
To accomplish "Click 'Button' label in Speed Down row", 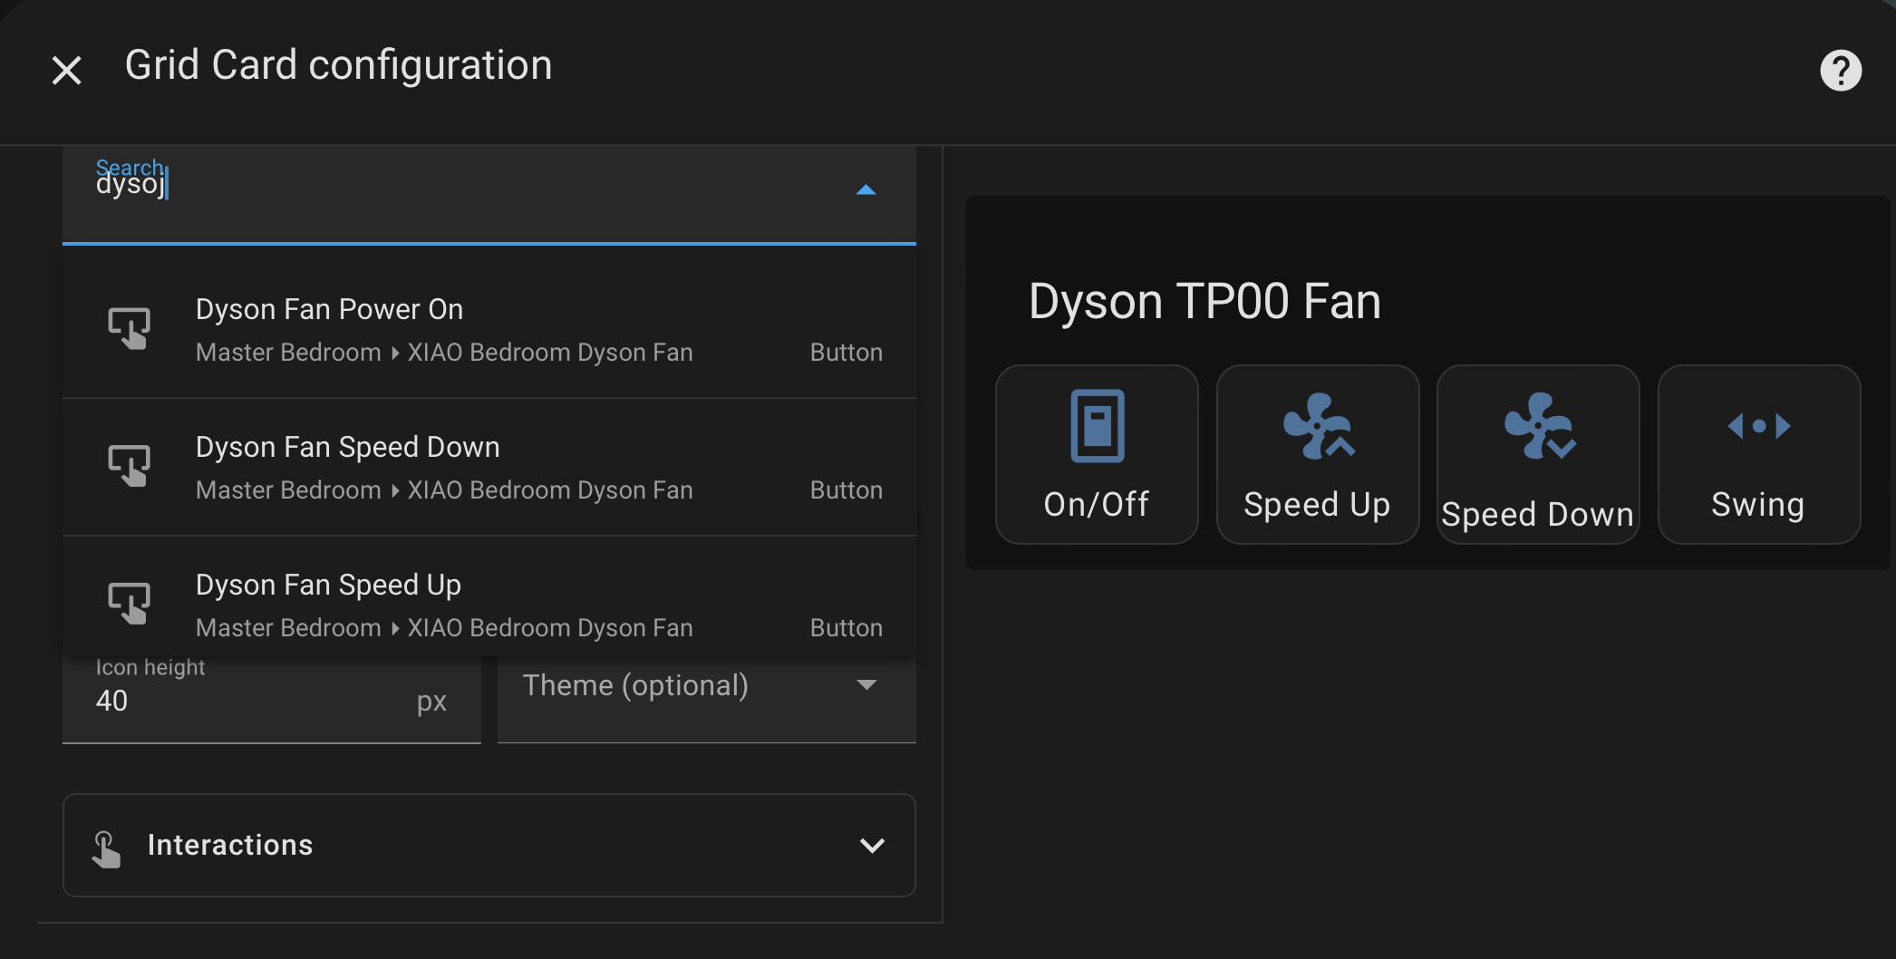I will (x=846, y=490).
